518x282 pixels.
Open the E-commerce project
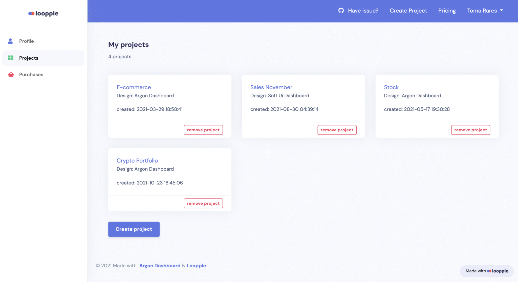tap(134, 87)
